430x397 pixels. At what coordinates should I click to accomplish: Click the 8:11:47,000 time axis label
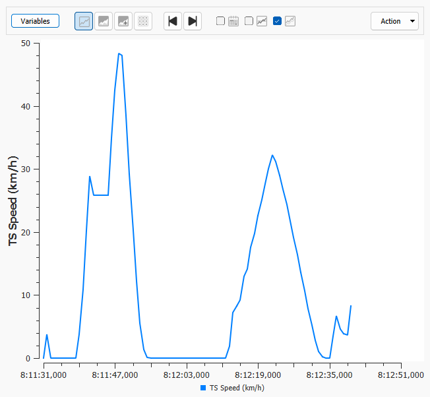pos(115,375)
